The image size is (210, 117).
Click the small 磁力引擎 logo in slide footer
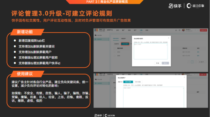110,115
